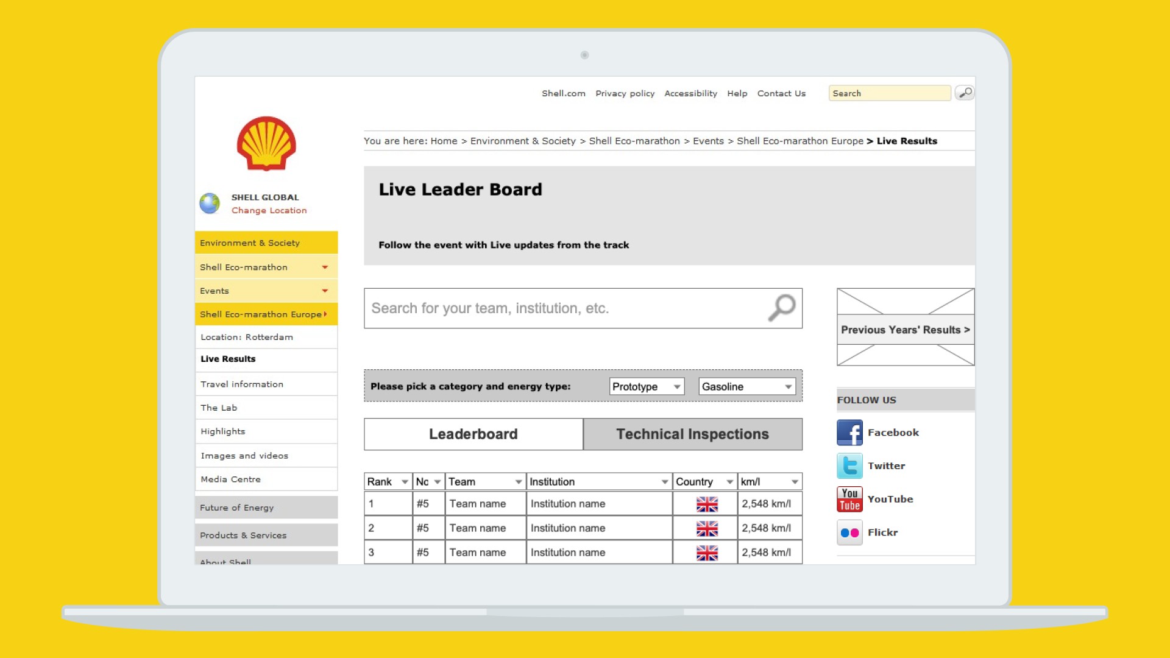Click the Change Location link
The image size is (1170, 658).
point(269,210)
